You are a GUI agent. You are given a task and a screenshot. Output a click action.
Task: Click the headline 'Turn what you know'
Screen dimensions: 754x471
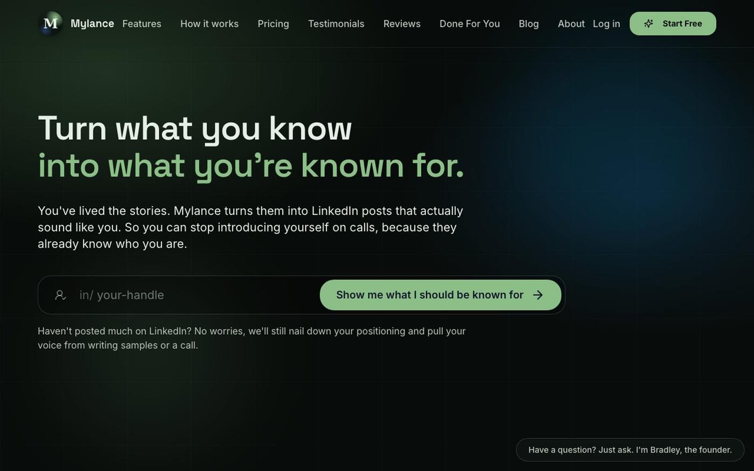pos(195,129)
